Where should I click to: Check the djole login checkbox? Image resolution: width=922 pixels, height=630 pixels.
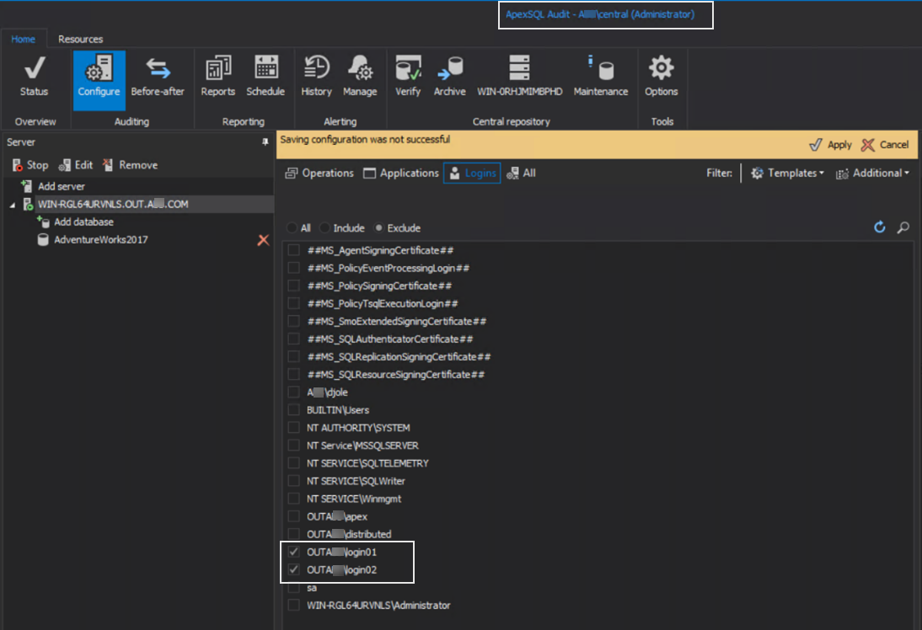293,392
